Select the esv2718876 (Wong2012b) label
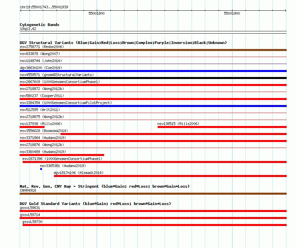The height and width of the screenshot is (248, 296). 42,145
